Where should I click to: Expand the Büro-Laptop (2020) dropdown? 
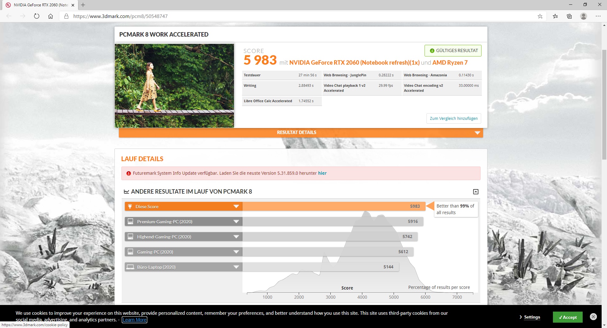point(236,267)
